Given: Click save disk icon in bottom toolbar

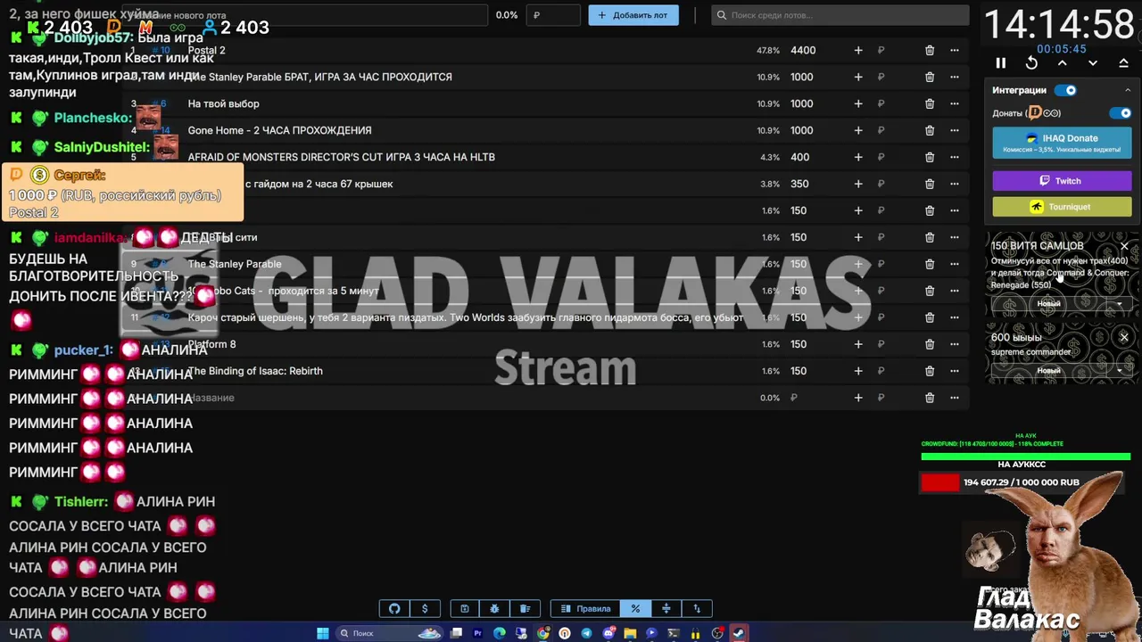Looking at the screenshot, I should tap(465, 609).
